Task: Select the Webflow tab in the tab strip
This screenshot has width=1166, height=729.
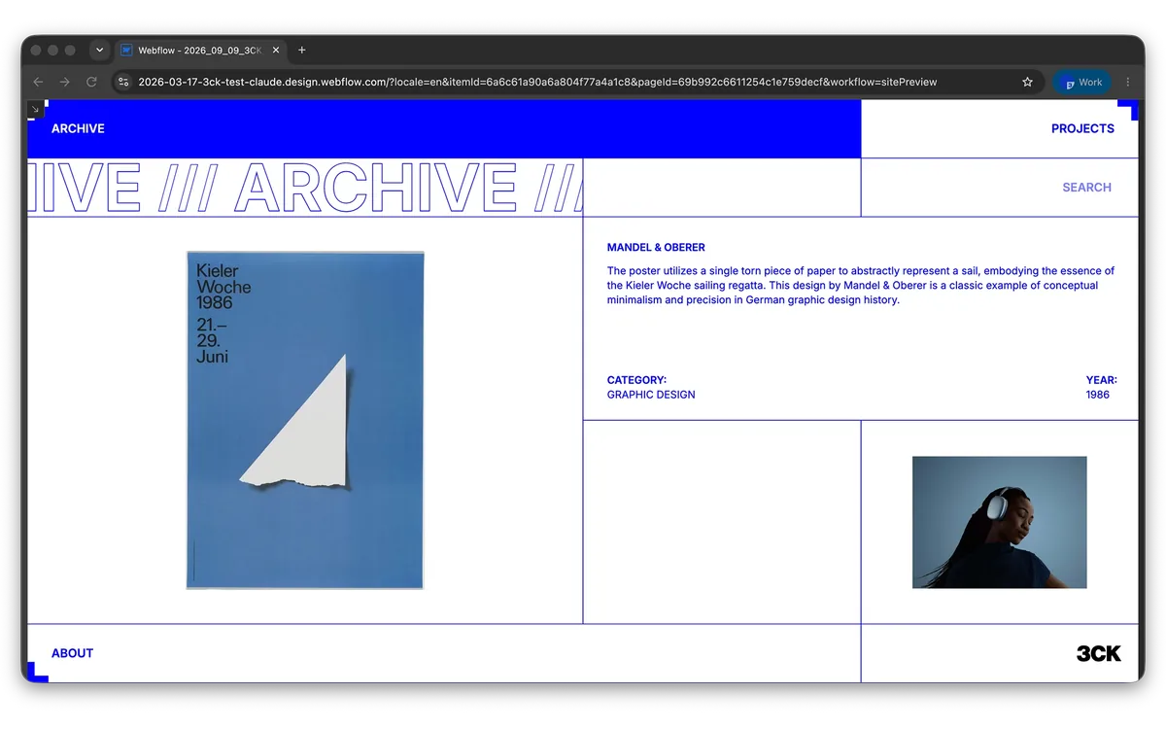Action: (x=200, y=50)
